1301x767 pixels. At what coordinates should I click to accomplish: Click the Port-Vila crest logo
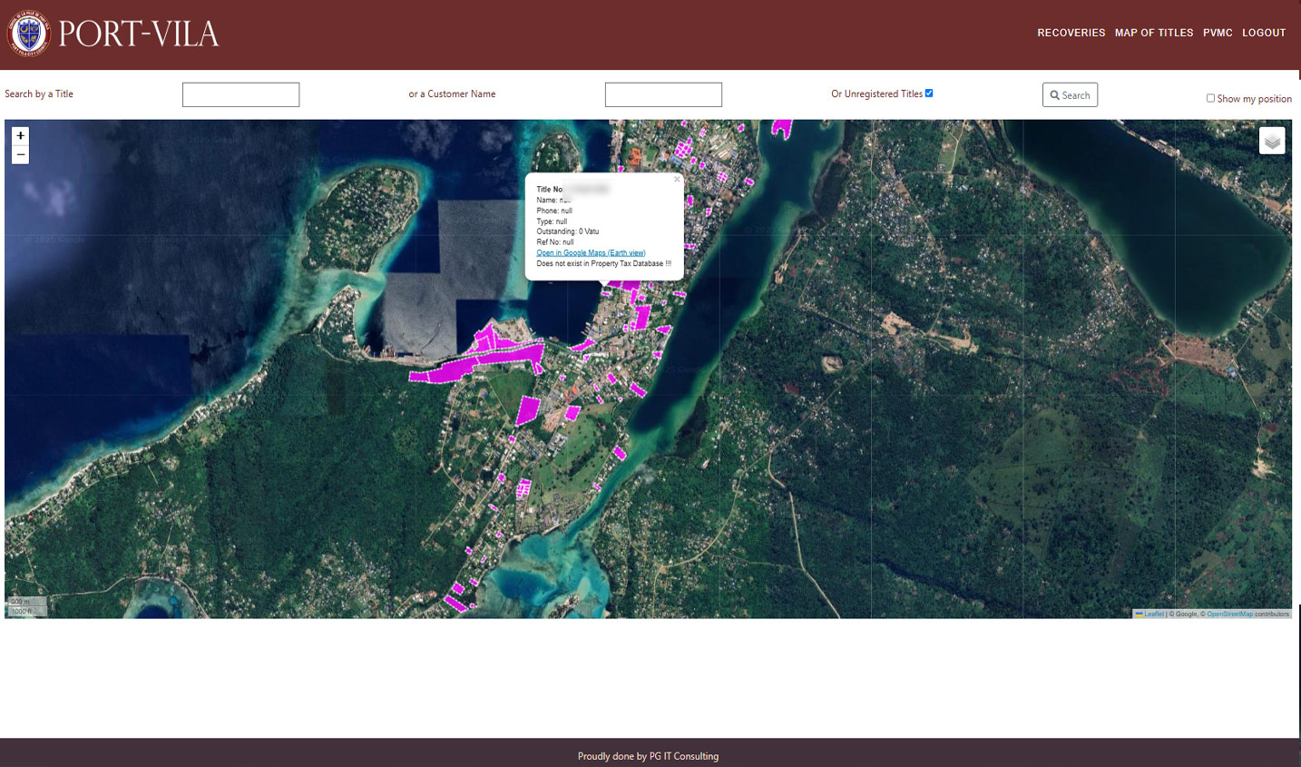pyautogui.click(x=28, y=34)
